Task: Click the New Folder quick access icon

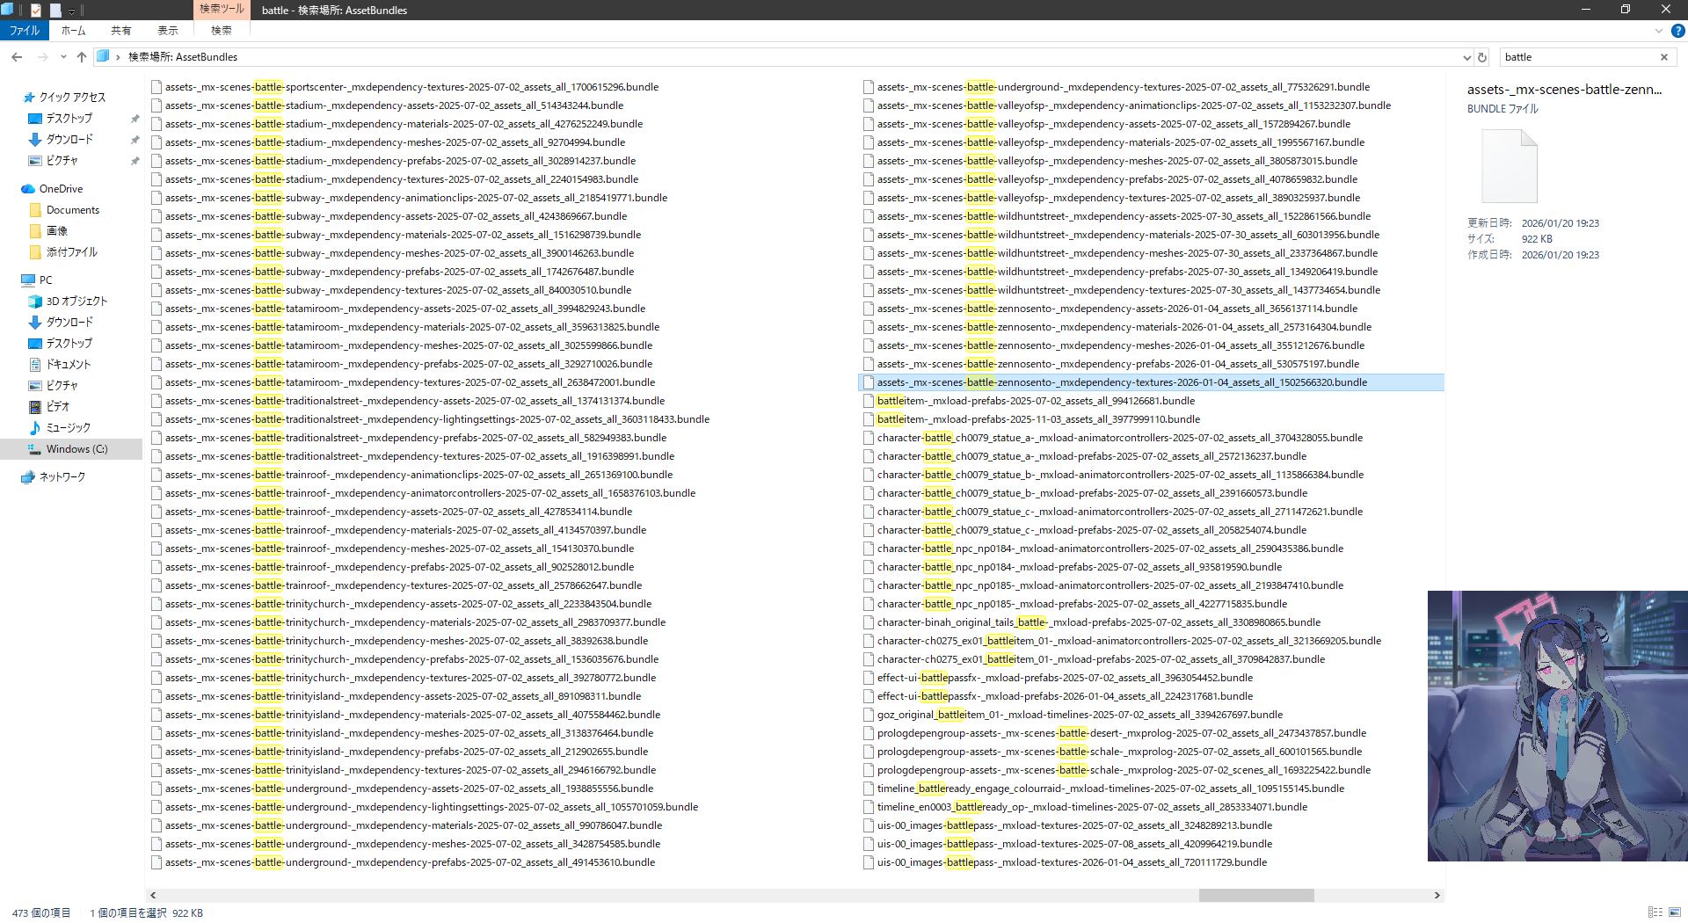Action: (55, 11)
